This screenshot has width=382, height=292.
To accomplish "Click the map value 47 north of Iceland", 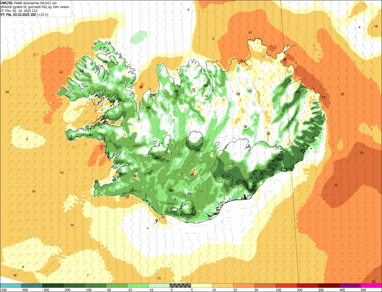I will (250, 33).
